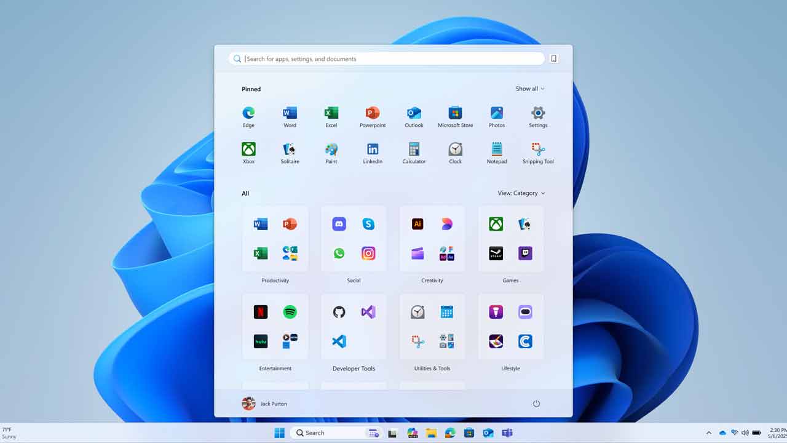Launch PowerPoint in the Productivity group
Viewport: 787px width, 443px height.
(x=290, y=224)
